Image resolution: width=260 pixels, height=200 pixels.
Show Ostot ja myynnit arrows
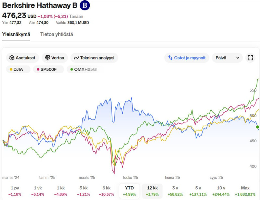[x=187, y=58]
